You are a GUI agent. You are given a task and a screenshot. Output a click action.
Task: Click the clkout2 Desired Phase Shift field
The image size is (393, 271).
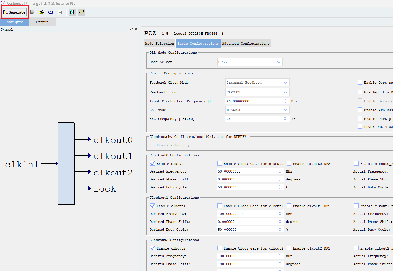(x=250, y=264)
